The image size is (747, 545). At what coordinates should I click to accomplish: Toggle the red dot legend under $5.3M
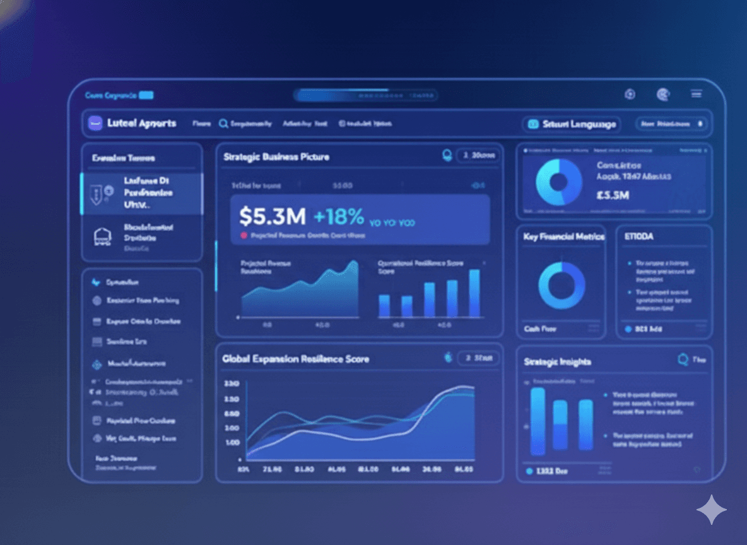(x=244, y=235)
